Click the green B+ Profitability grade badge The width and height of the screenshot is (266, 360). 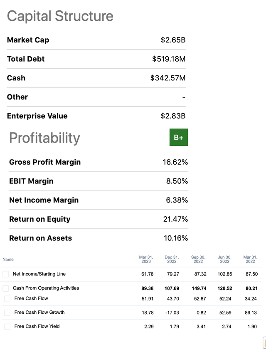click(179, 137)
